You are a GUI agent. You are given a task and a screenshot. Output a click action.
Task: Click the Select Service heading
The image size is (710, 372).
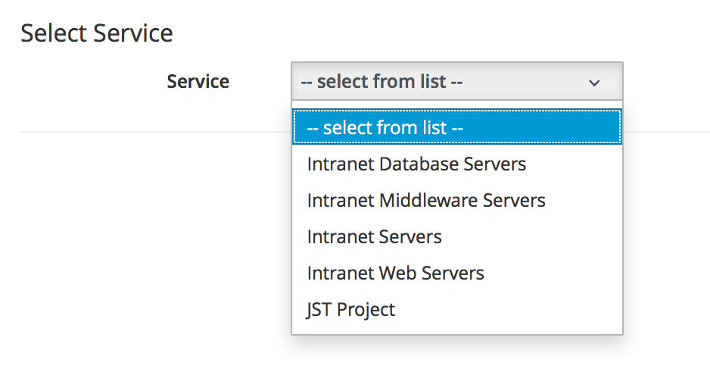[x=97, y=33]
